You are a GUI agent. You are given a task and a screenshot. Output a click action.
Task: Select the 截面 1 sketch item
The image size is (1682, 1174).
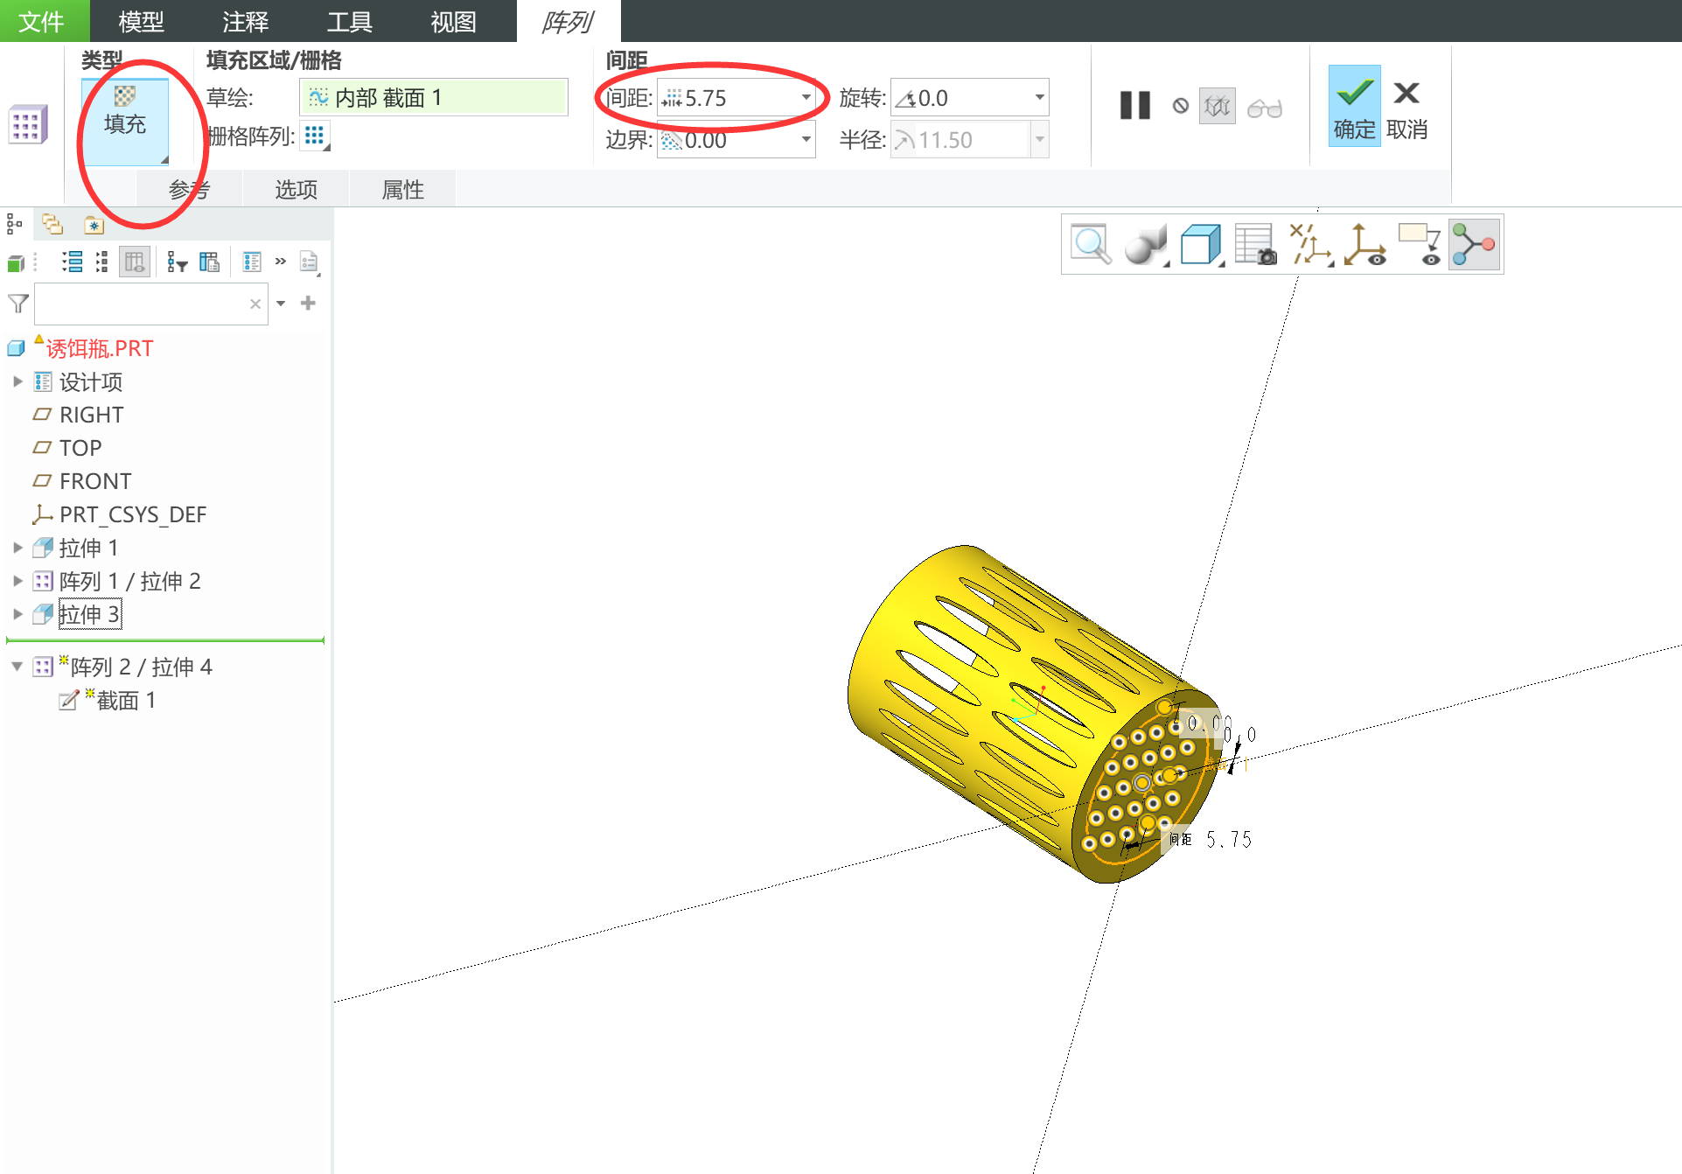(125, 700)
